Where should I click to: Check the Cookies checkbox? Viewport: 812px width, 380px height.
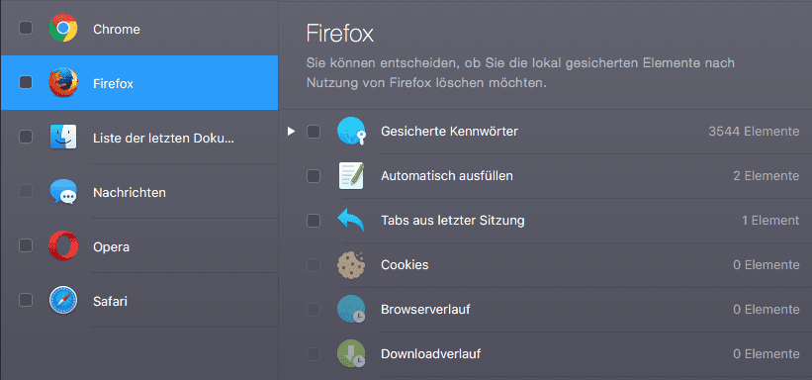[x=314, y=265]
